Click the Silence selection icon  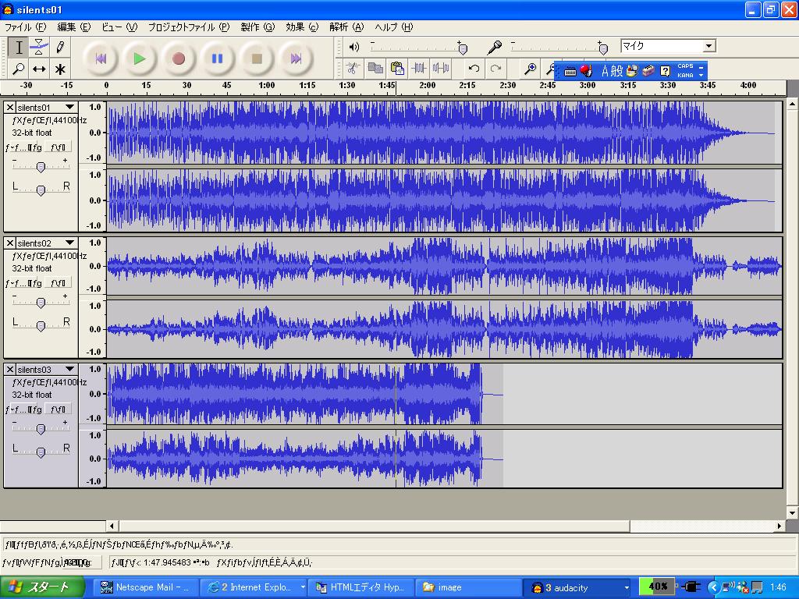[441, 68]
